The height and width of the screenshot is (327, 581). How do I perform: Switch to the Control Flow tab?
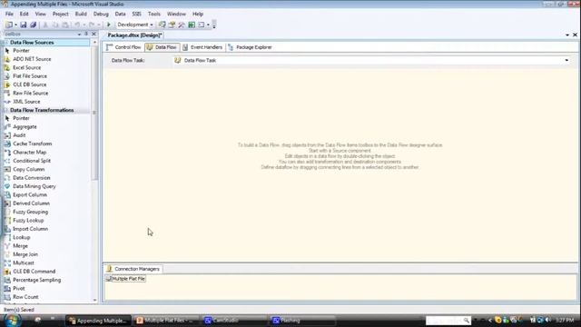tap(123, 47)
